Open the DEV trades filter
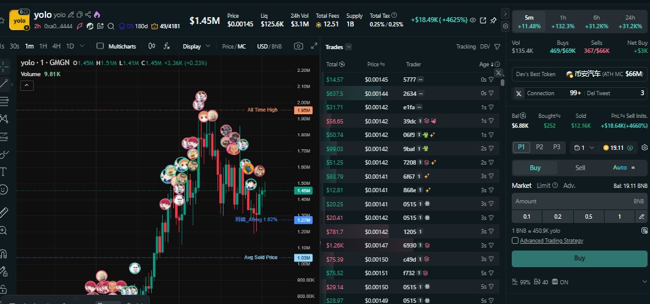Viewport: 650px width, 304px height. (485, 47)
